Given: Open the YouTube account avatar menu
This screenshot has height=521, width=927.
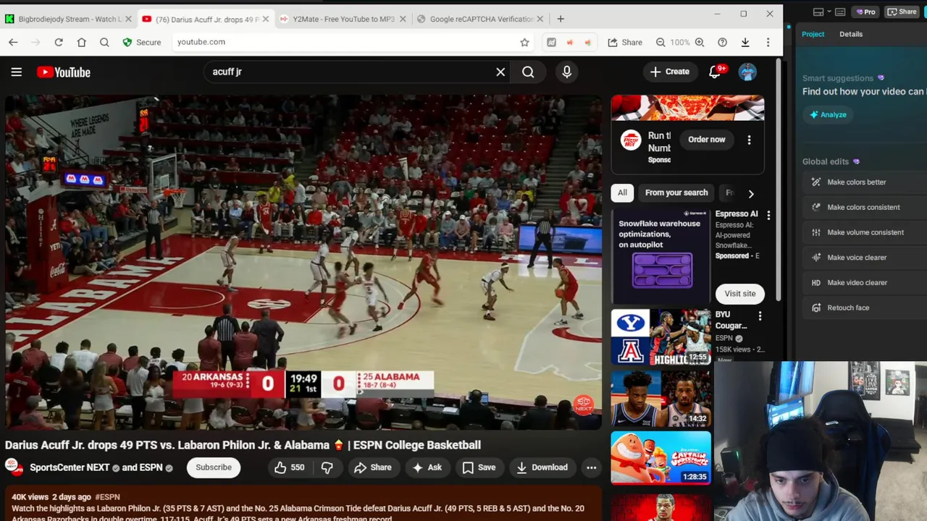Looking at the screenshot, I should point(747,72).
